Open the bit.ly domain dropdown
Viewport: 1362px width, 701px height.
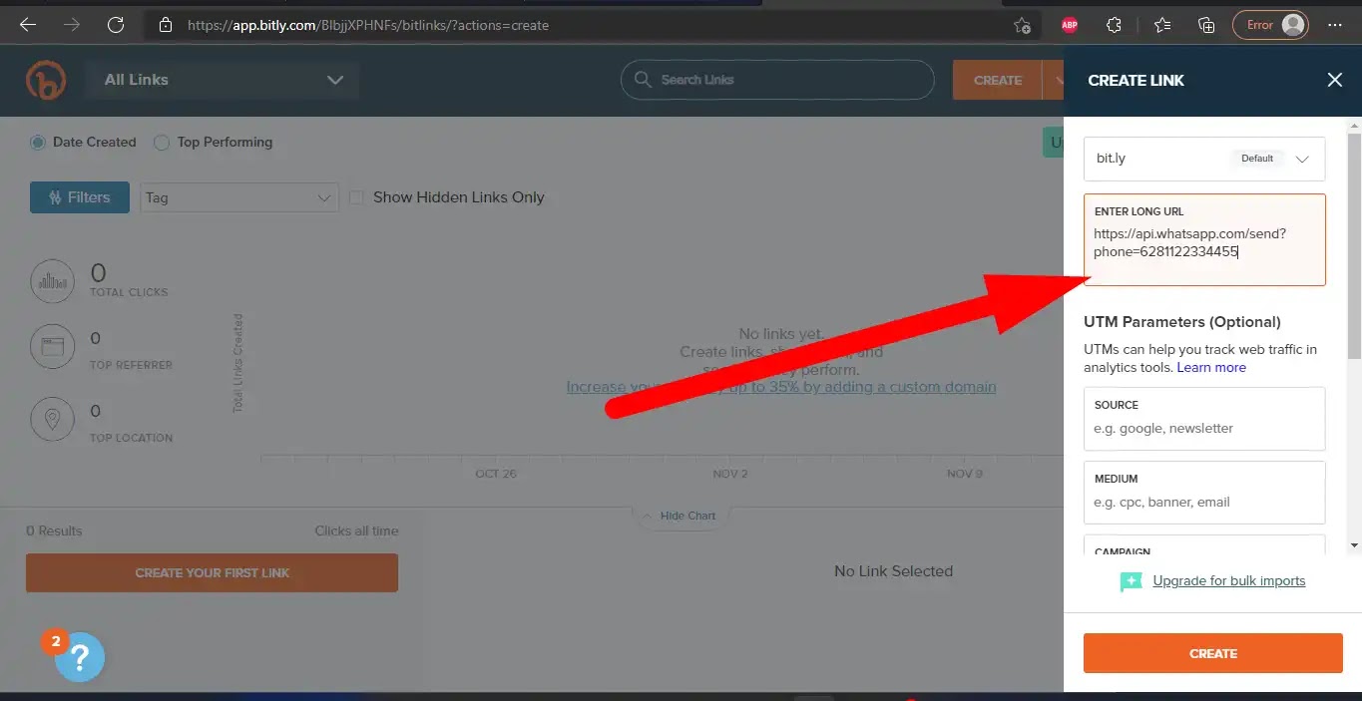[1204, 159]
